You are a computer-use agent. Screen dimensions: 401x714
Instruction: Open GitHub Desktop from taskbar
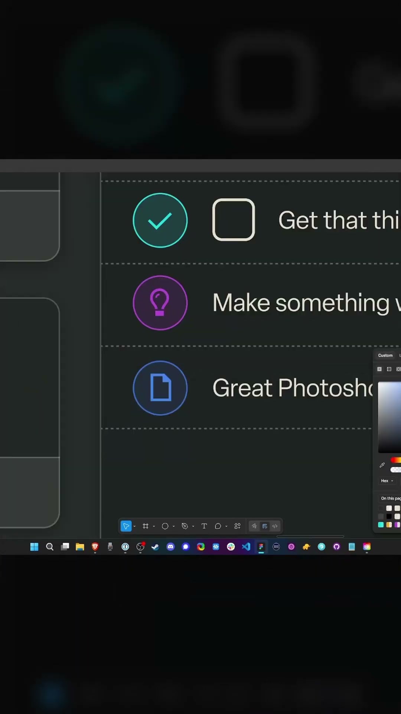point(336,547)
